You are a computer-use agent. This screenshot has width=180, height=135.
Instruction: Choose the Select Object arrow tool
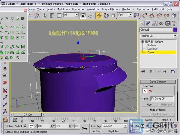tap(46, 16)
